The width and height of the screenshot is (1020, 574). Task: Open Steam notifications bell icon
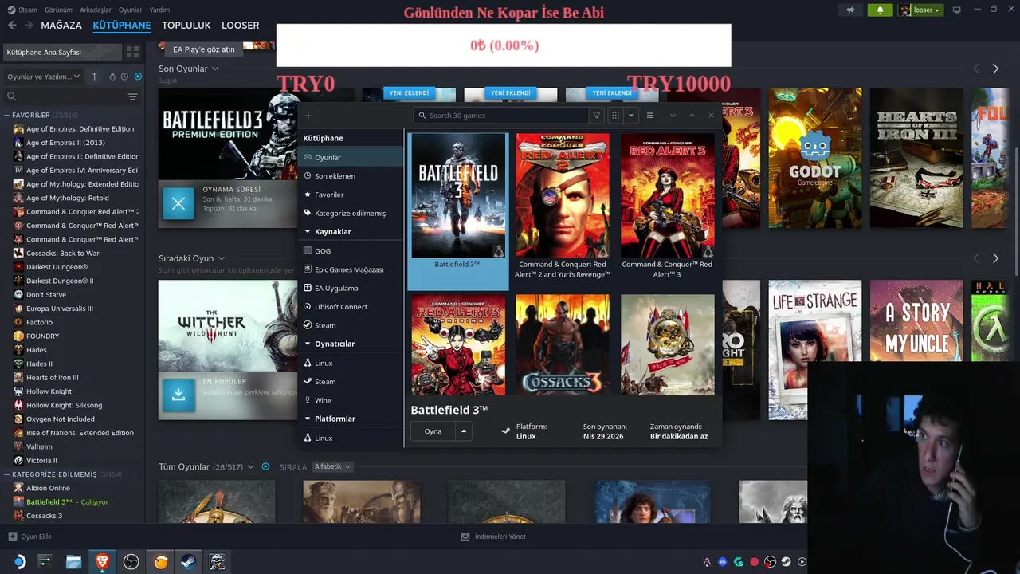coord(880,10)
